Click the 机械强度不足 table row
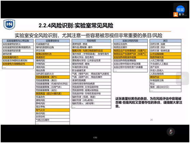This screenshot has height=143, width=190. tap(53, 44)
